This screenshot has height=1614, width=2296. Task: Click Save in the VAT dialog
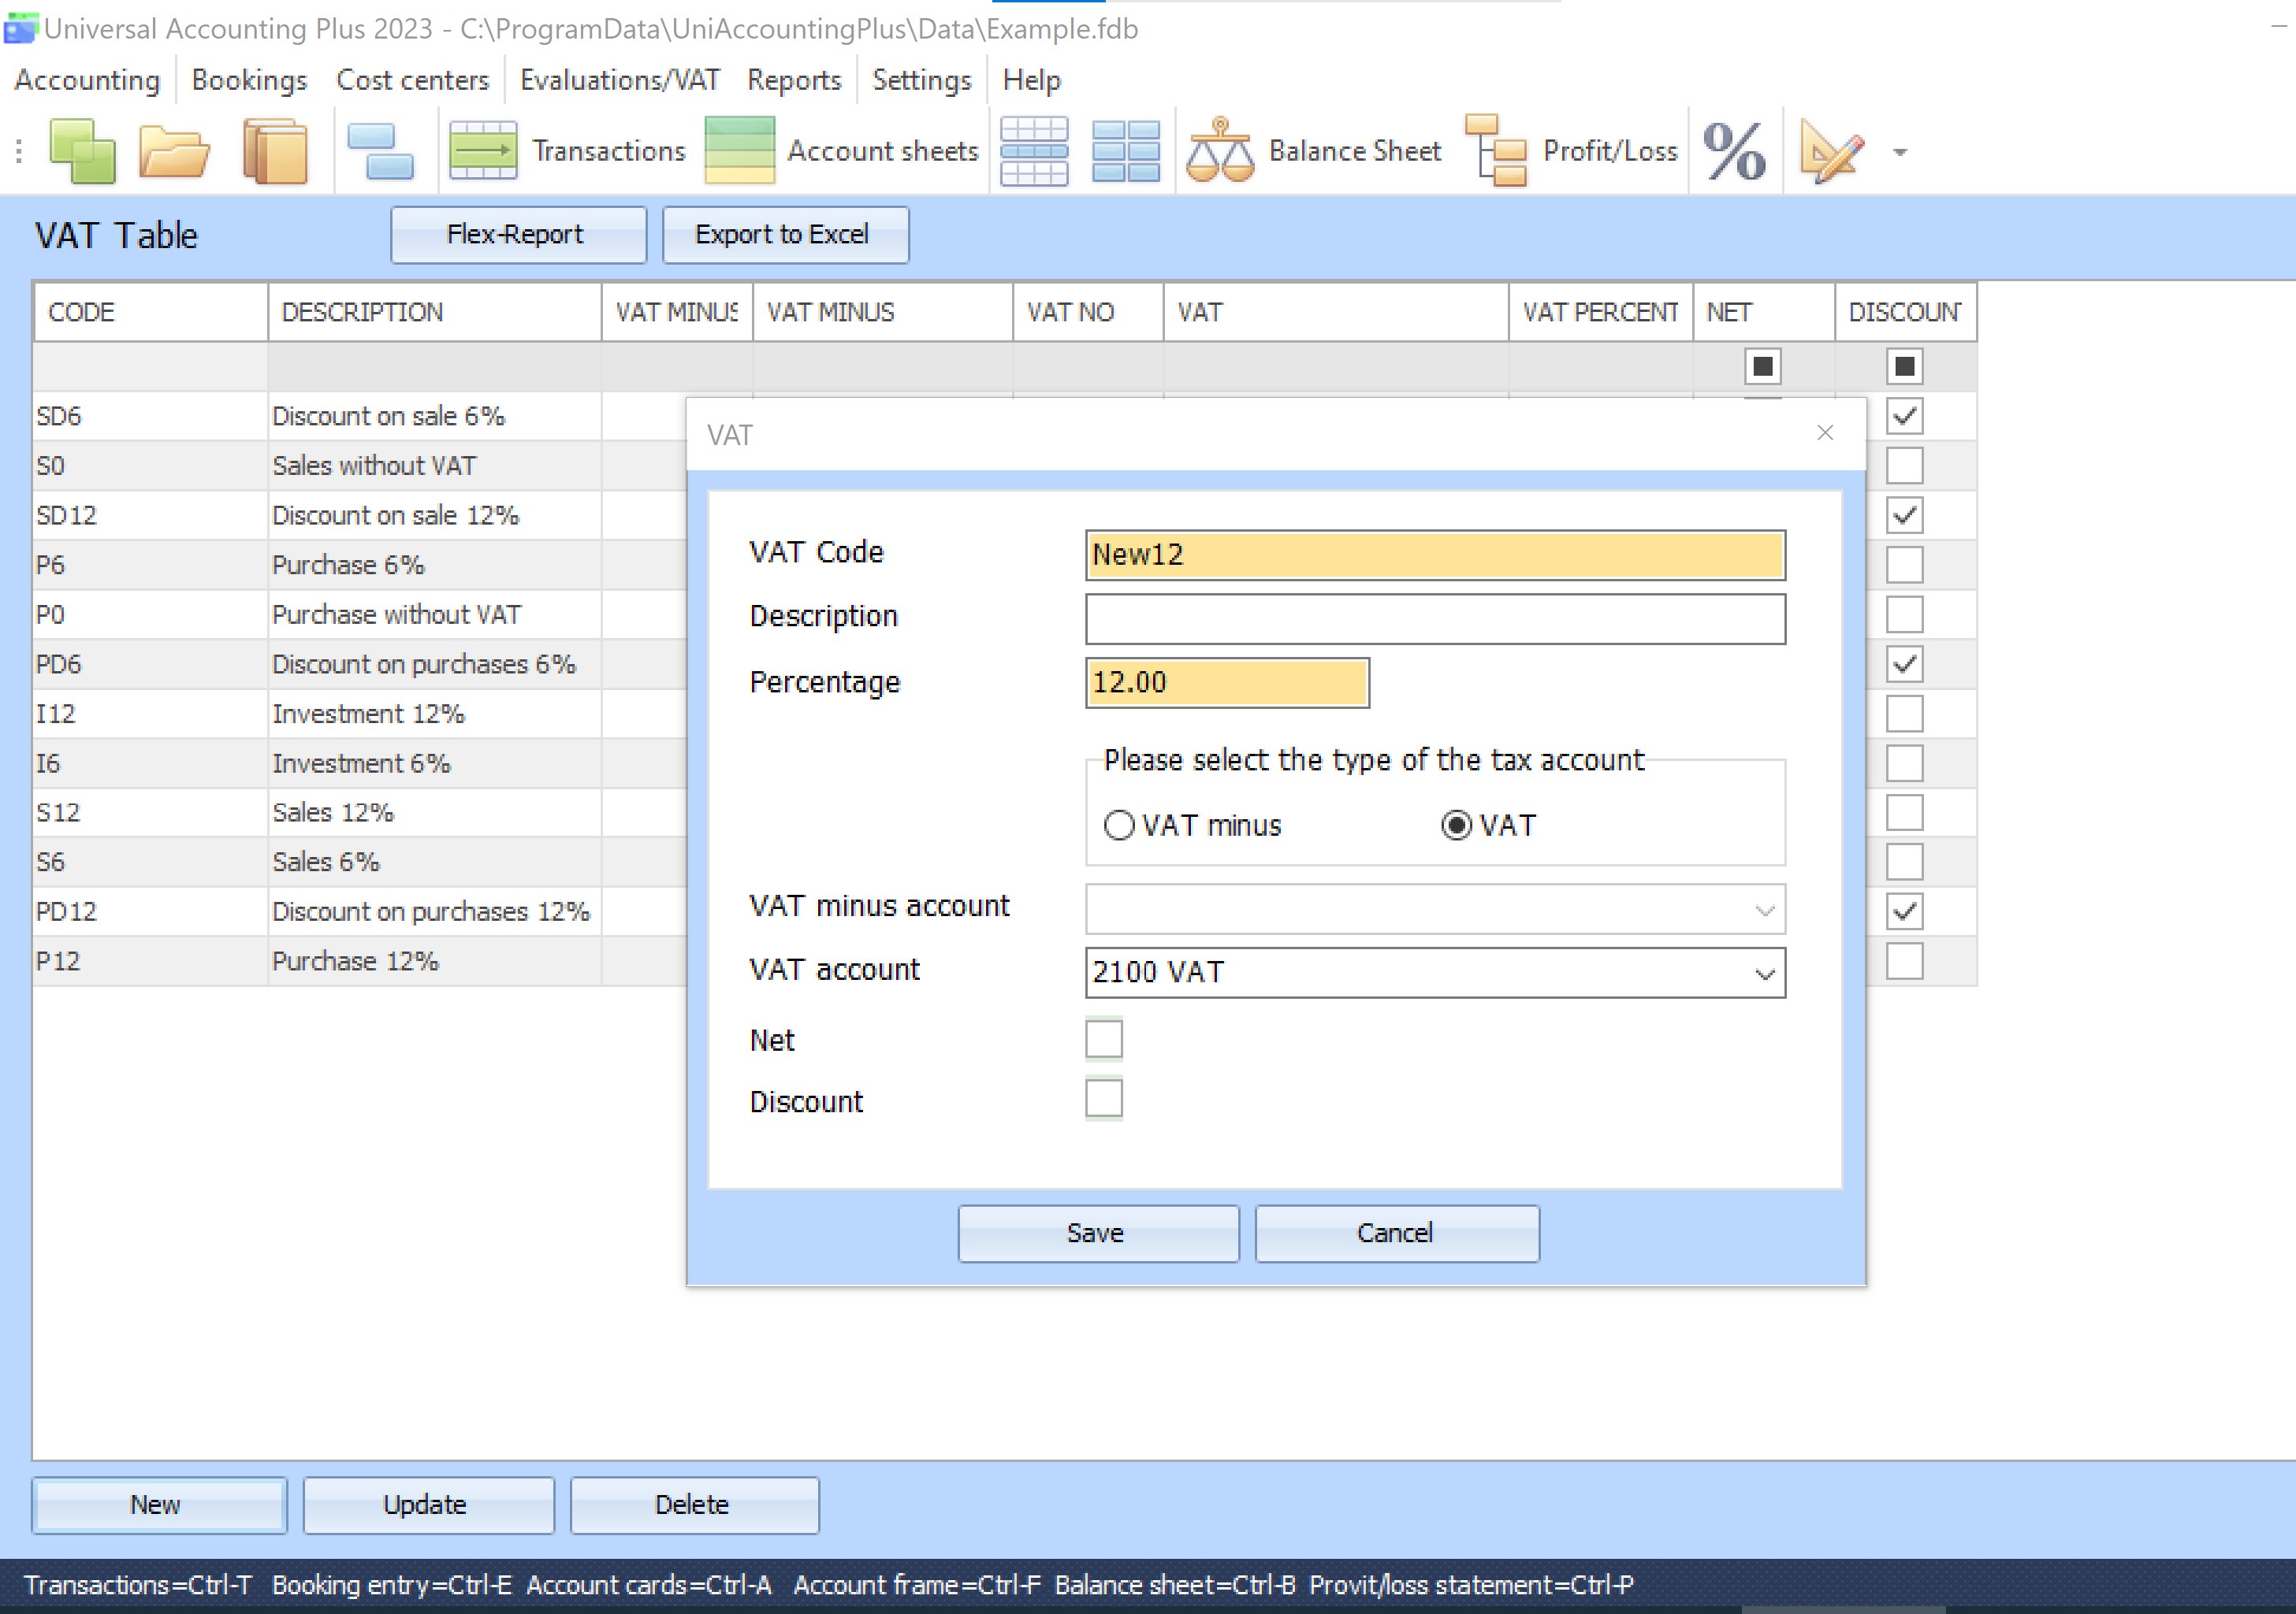click(1097, 1234)
